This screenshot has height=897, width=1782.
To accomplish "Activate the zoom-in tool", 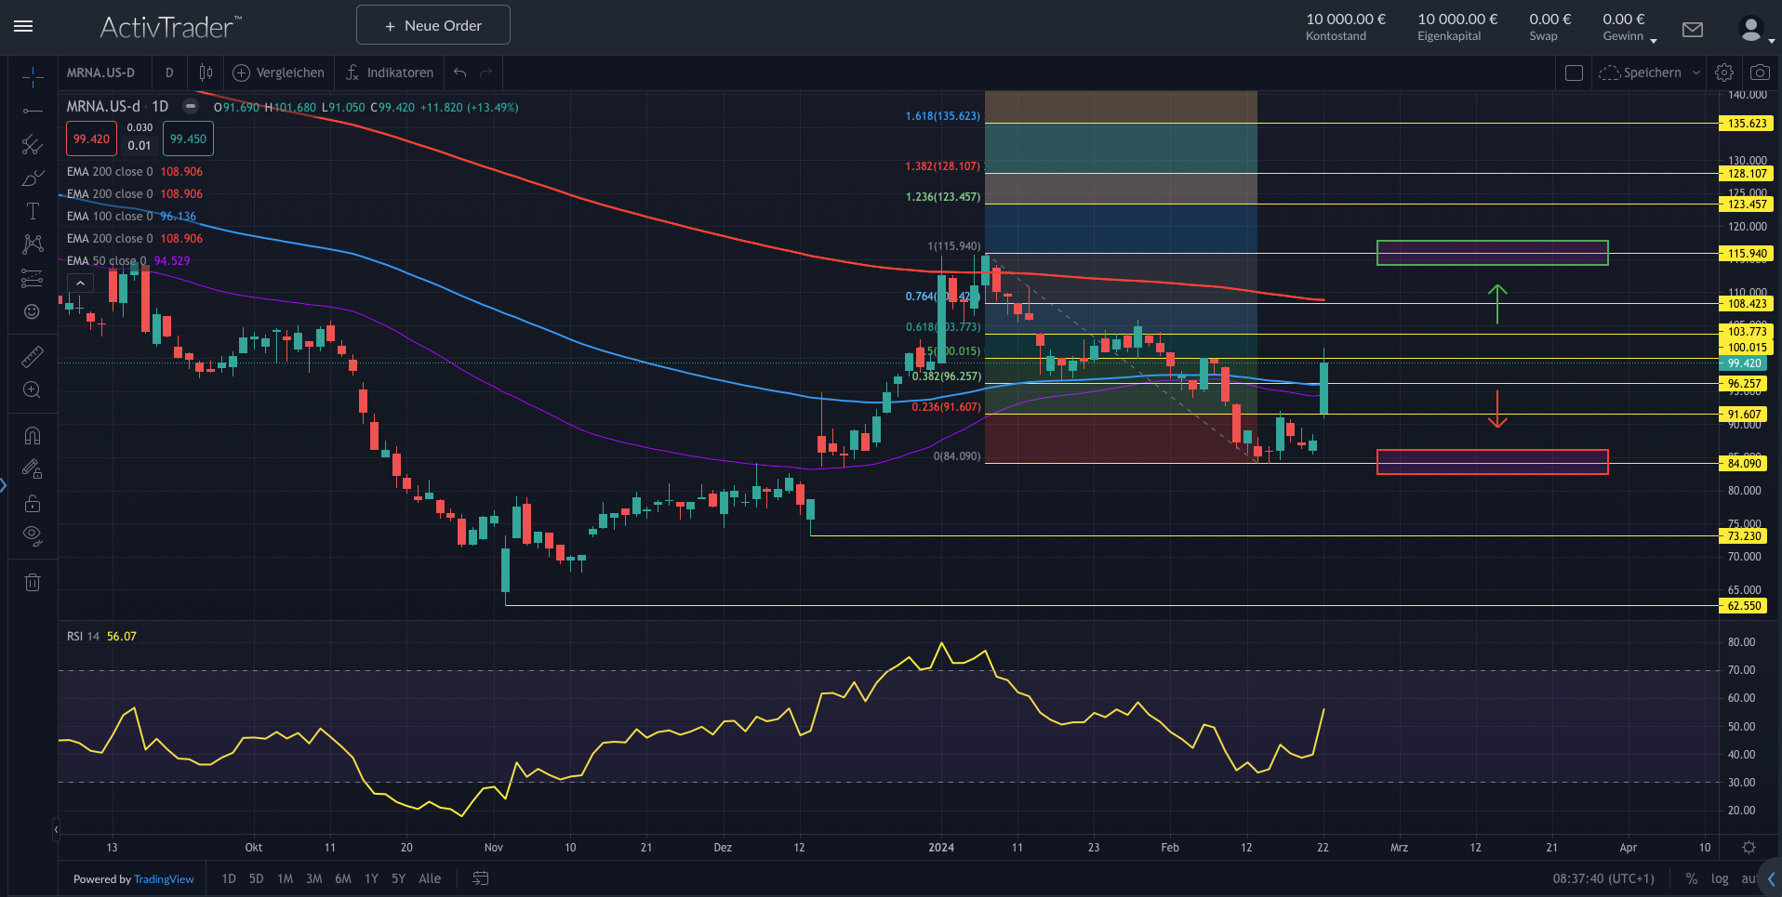I will [33, 389].
